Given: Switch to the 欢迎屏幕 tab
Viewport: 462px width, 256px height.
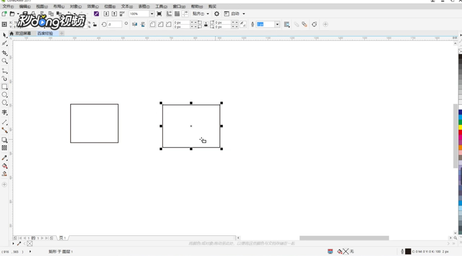Looking at the screenshot, I should click(23, 33).
